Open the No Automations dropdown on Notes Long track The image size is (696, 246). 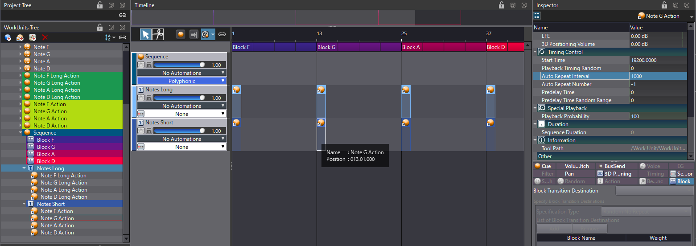(x=182, y=106)
